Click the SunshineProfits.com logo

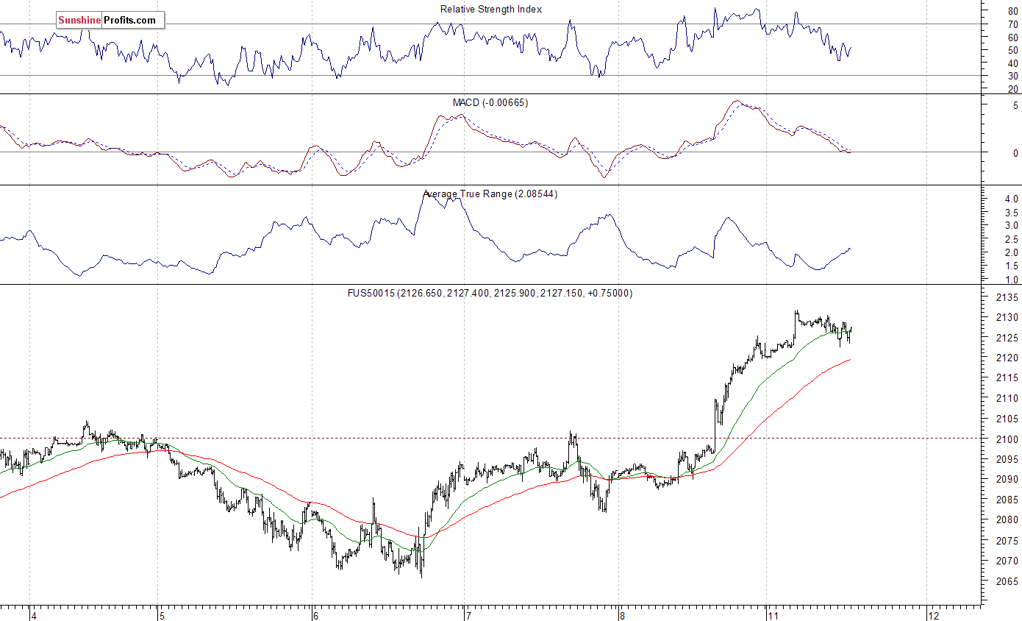pyautogui.click(x=110, y=21)
